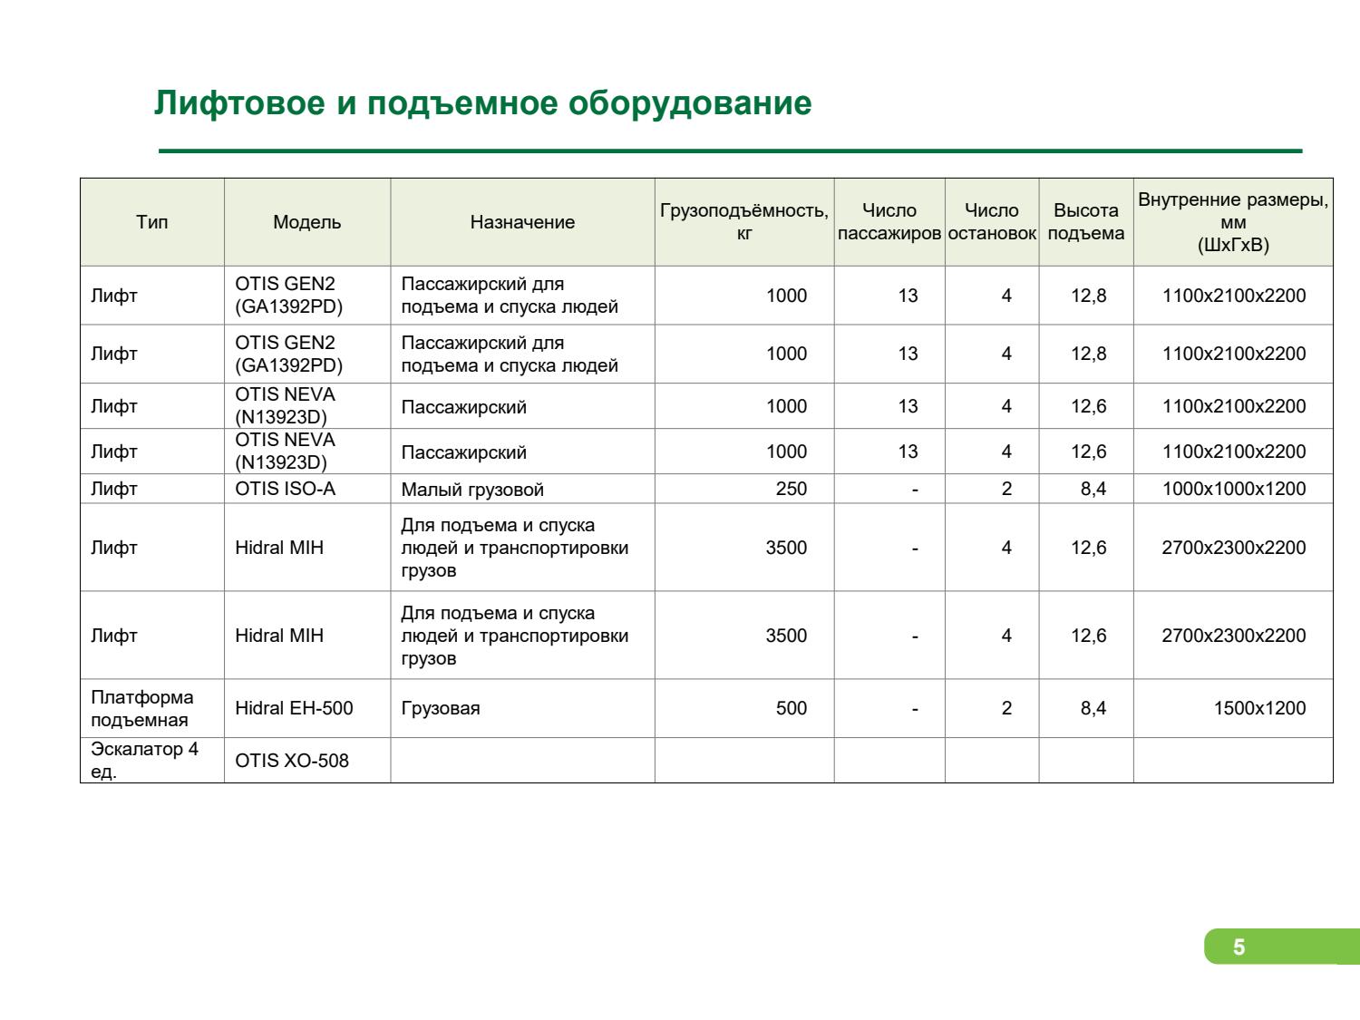The width and height of the screenshot is (1360, 1020).
Task: Click the 'Грузоподъёмность, кг' header cell
Action: [x=743, y=222]
